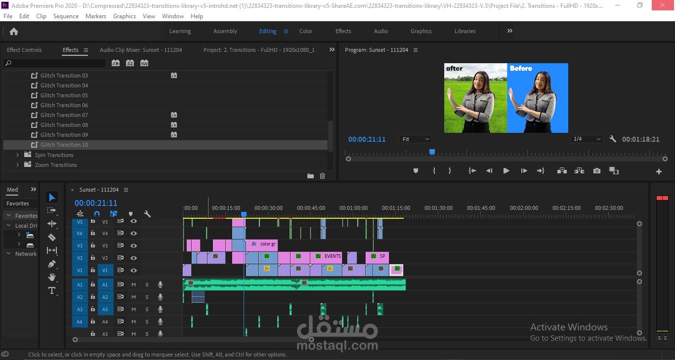
Task: Hide track V2 with its eye icon
Action: point(133,258)
